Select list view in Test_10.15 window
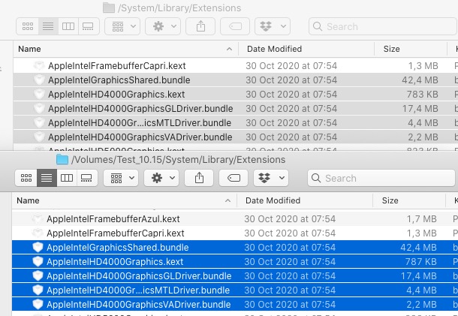 (x=47, y=178)
